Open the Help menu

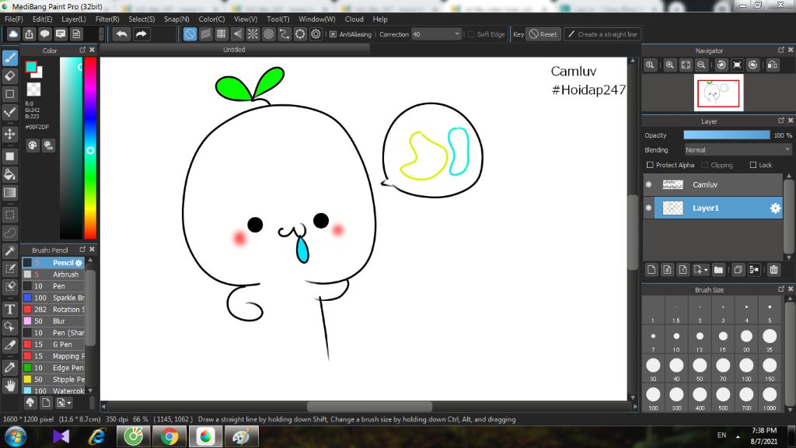[379, 19]
